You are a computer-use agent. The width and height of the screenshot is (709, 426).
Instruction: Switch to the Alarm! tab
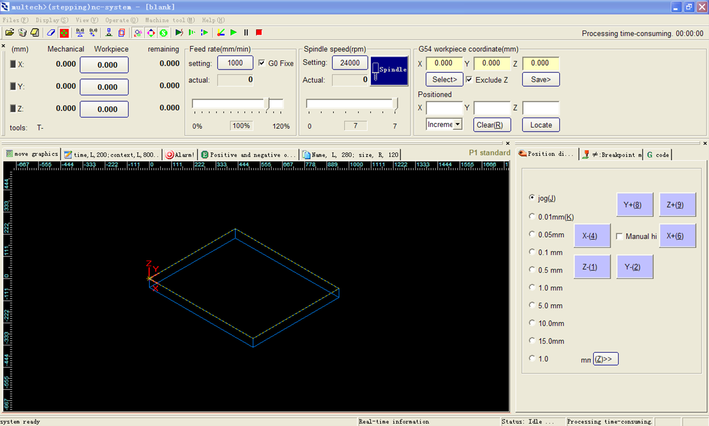coord(180,154)
